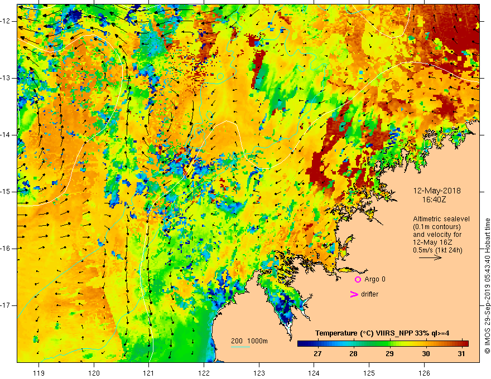Screen dimensions: 491x379
Task: Click the latitude -16 axis label
Action: [6, 249]
